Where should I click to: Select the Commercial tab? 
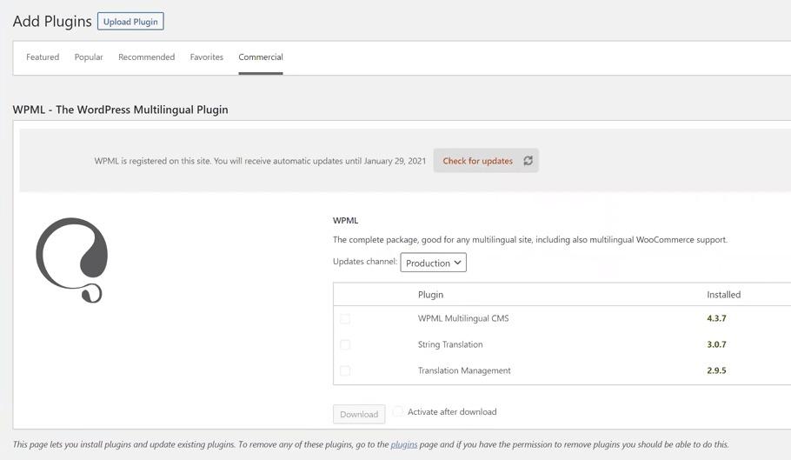pyautogui.click(x=261, y=57)
